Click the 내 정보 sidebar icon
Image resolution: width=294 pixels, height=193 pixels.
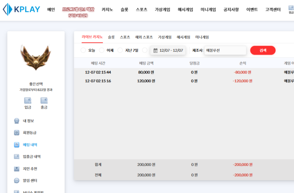click(17, 121)
